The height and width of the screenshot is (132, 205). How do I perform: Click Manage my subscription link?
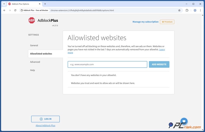(x=145, y=22)
